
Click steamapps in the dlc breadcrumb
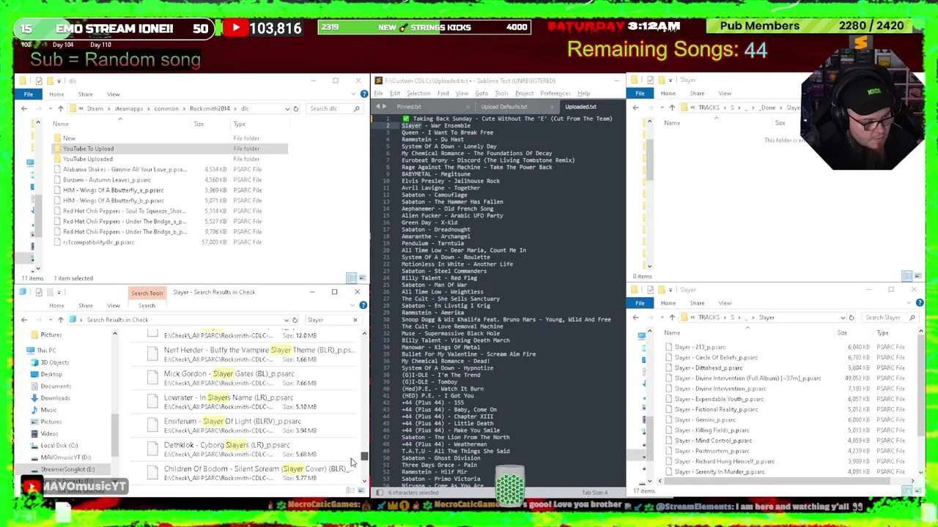[128, 108]
